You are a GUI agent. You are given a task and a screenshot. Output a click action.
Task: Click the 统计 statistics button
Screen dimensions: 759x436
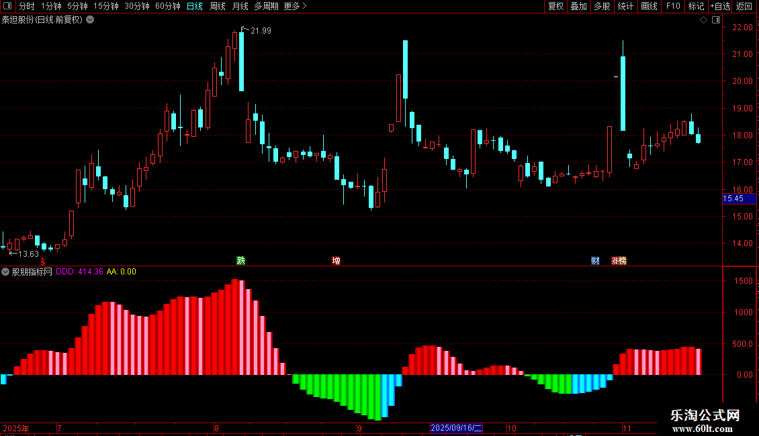click(x=625, y=6)
